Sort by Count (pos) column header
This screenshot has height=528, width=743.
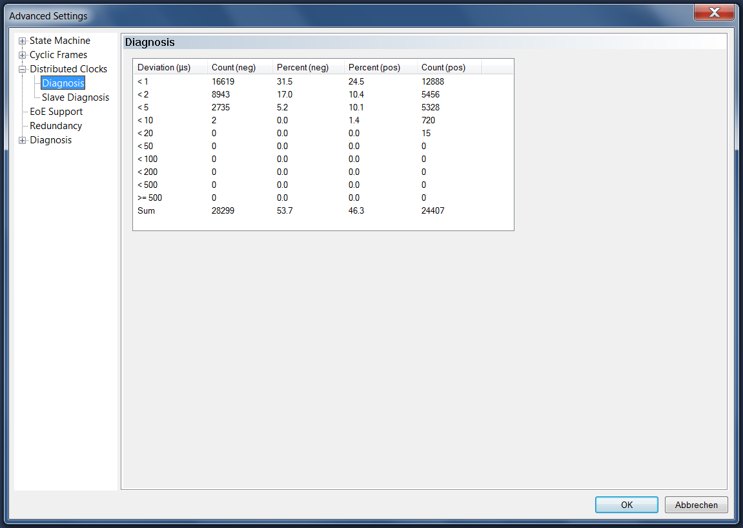pyautogui.click(x=449, y=67)
